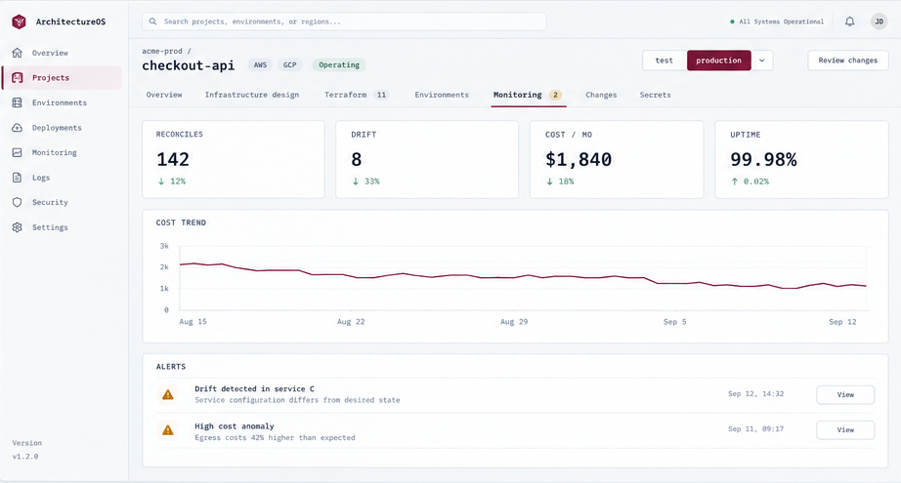Viewport: 901px width, 483px height.
Task: Select the Monitoring tab
Action: tap(528, 95)
